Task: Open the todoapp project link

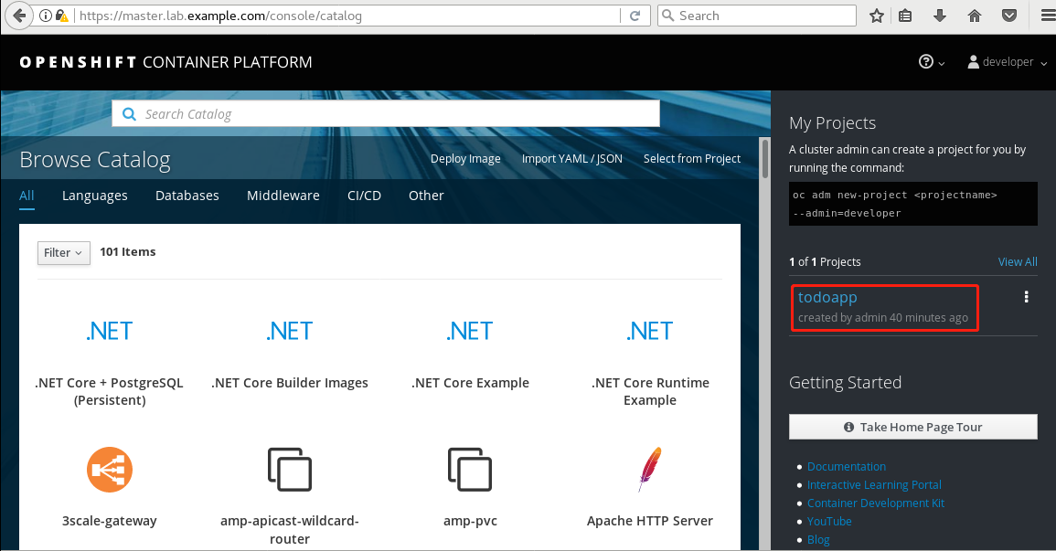Action: [827, 297]
